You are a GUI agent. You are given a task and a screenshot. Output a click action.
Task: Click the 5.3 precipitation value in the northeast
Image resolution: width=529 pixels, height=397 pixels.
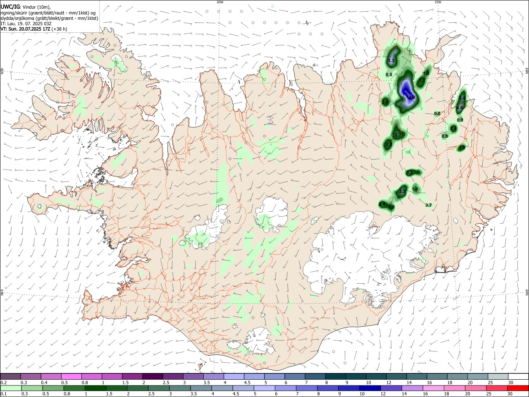(391, 61)
